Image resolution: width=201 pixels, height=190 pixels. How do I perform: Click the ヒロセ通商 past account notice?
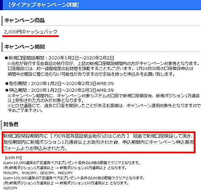coord(104,108)
